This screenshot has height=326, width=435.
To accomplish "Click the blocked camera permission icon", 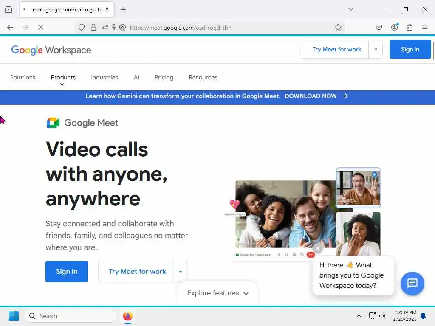I will [122, 27].
